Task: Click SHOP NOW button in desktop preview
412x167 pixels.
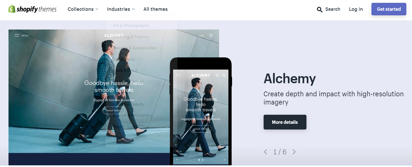Action: click(114, 110)
